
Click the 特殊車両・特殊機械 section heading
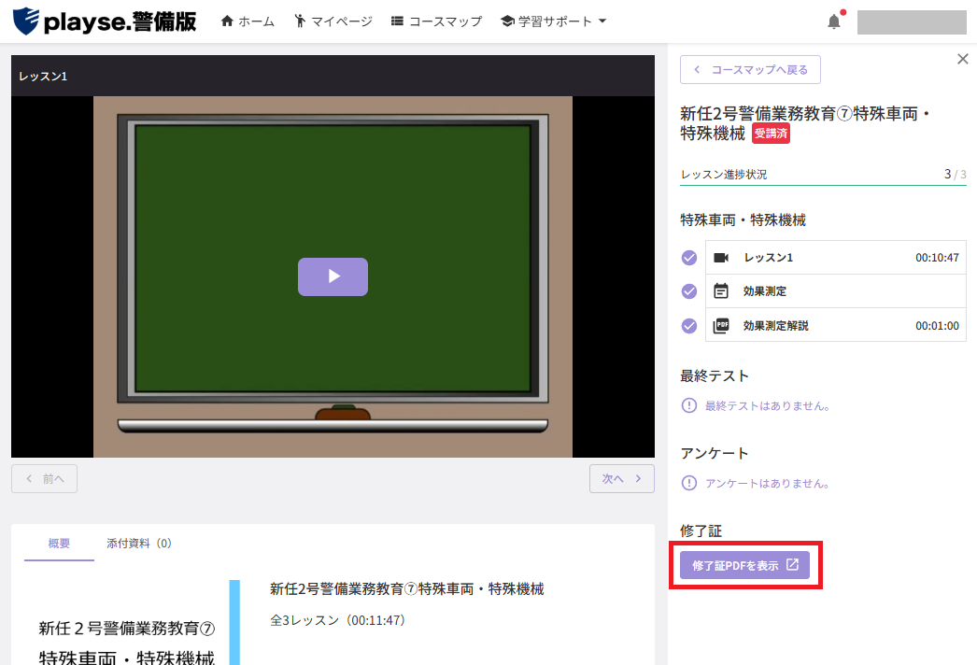743,220
